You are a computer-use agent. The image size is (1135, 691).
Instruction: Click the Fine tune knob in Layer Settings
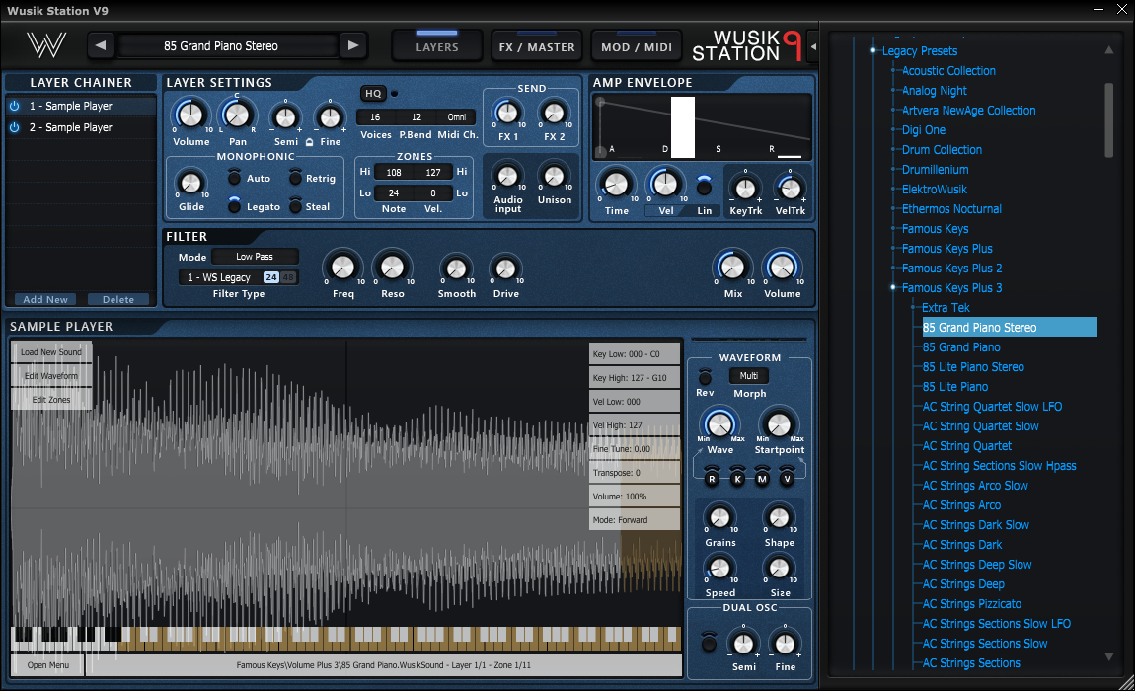coord(330,116)
